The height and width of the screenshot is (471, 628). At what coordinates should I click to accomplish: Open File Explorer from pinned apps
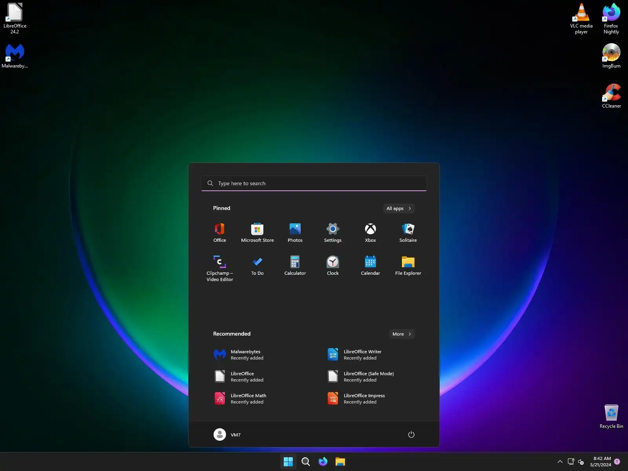408,266
